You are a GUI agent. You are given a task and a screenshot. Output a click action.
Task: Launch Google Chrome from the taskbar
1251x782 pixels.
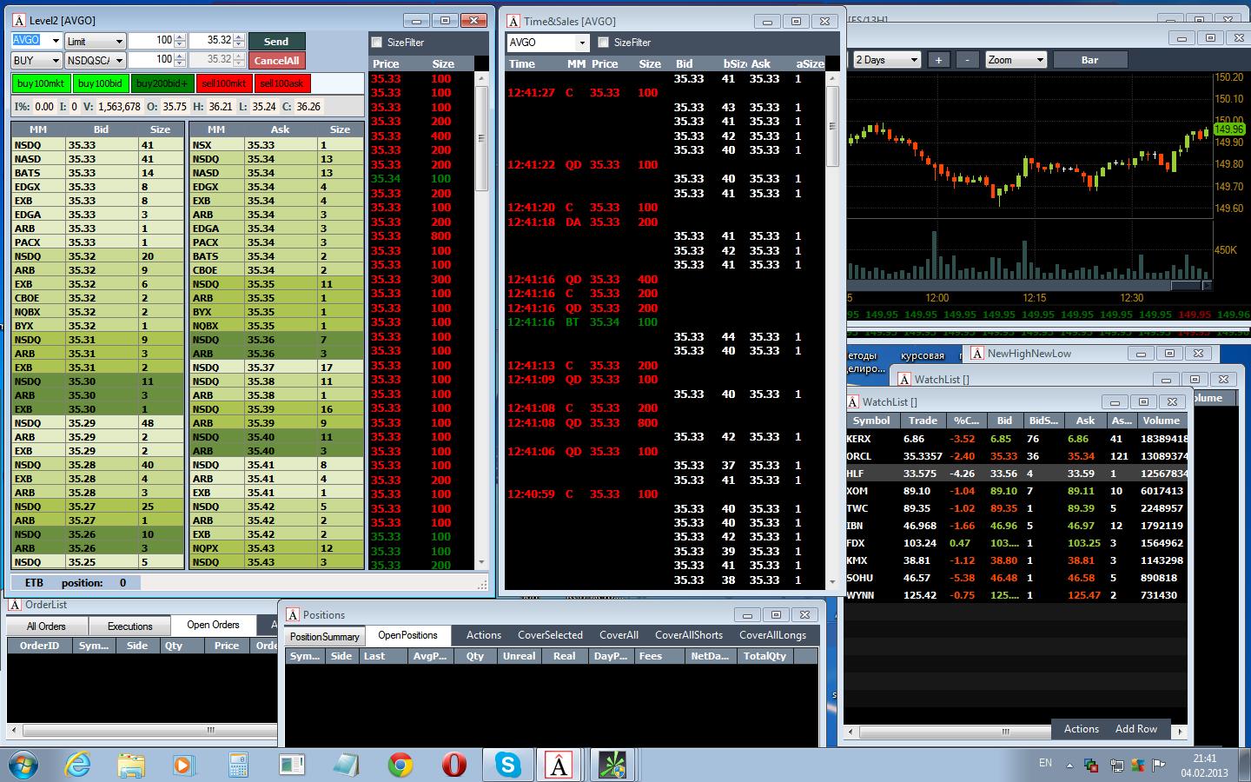tap(400, 765)
